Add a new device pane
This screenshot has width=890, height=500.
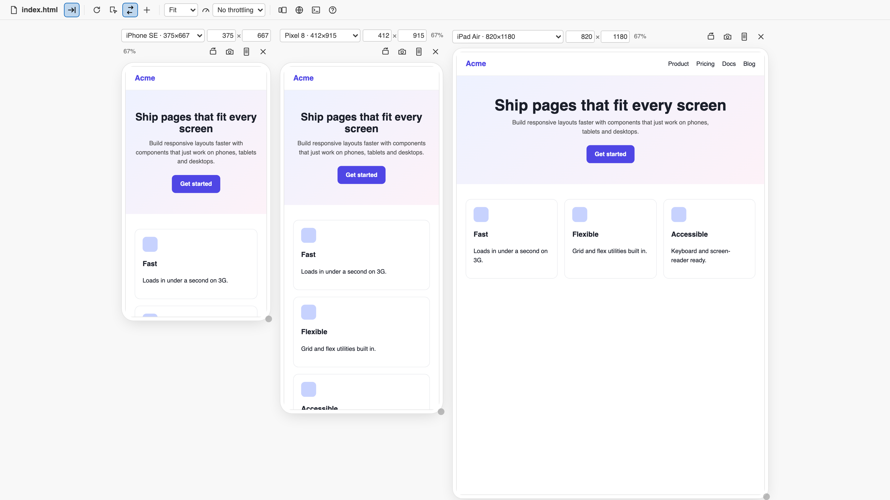(147, 10)
